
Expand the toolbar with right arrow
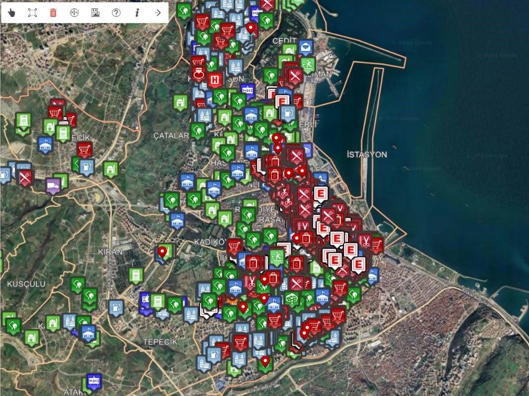[157, 13]
